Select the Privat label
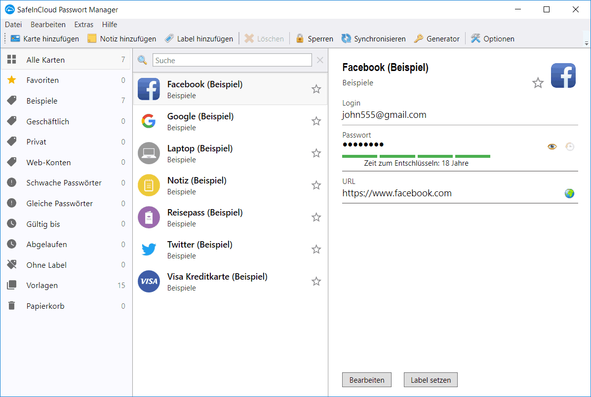The width and height of the screenshot is (591, 397). (66, 142)
